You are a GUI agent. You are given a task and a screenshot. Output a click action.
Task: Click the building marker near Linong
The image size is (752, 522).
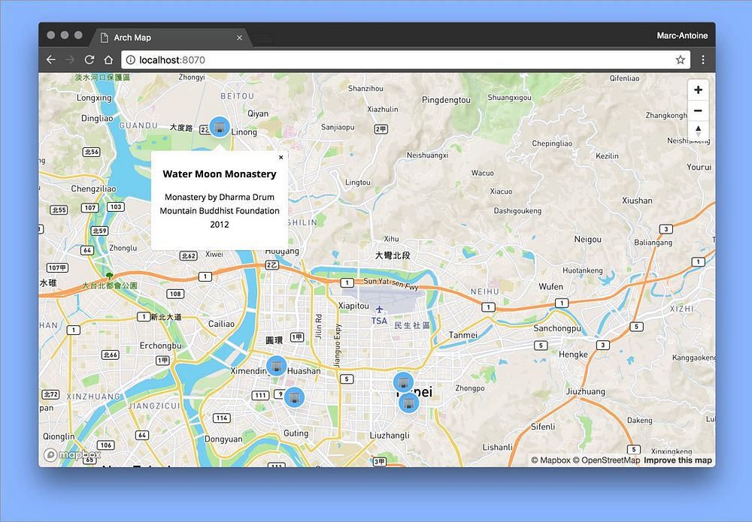coord(220,127)
